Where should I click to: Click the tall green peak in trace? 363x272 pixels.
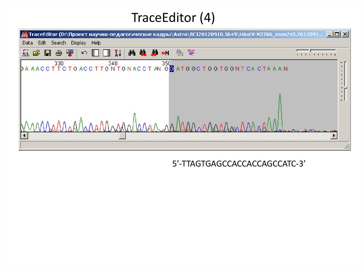click(280, 112)
